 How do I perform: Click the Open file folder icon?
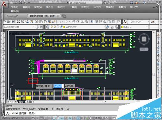coord(9,22)
